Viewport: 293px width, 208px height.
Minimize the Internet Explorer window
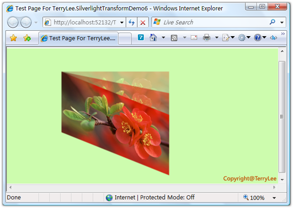pyautogui.click(x=251, y=7)
